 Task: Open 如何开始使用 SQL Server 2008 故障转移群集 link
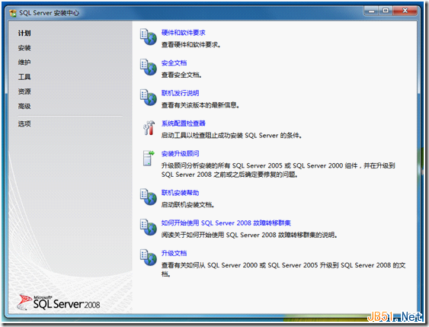(x=226, y=223)
